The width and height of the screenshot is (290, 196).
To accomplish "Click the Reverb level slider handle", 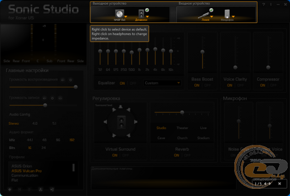I will pos(182,112).
